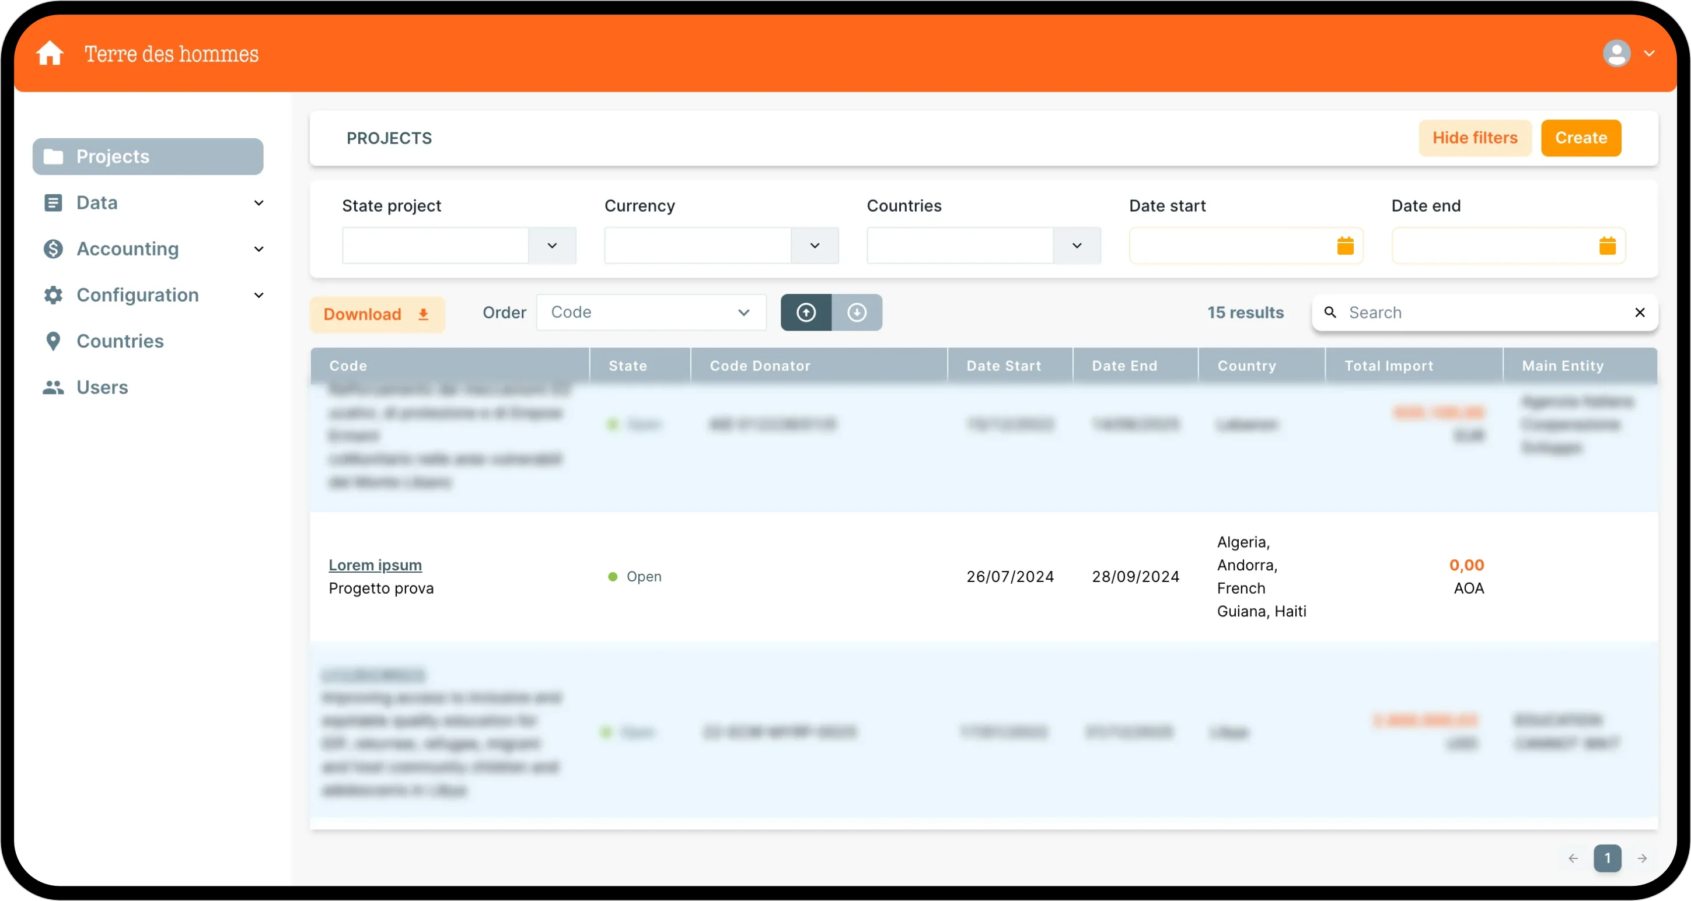Set descending sort order toggle
This screenshot has height=901, width=1691.
pos(856,313)
